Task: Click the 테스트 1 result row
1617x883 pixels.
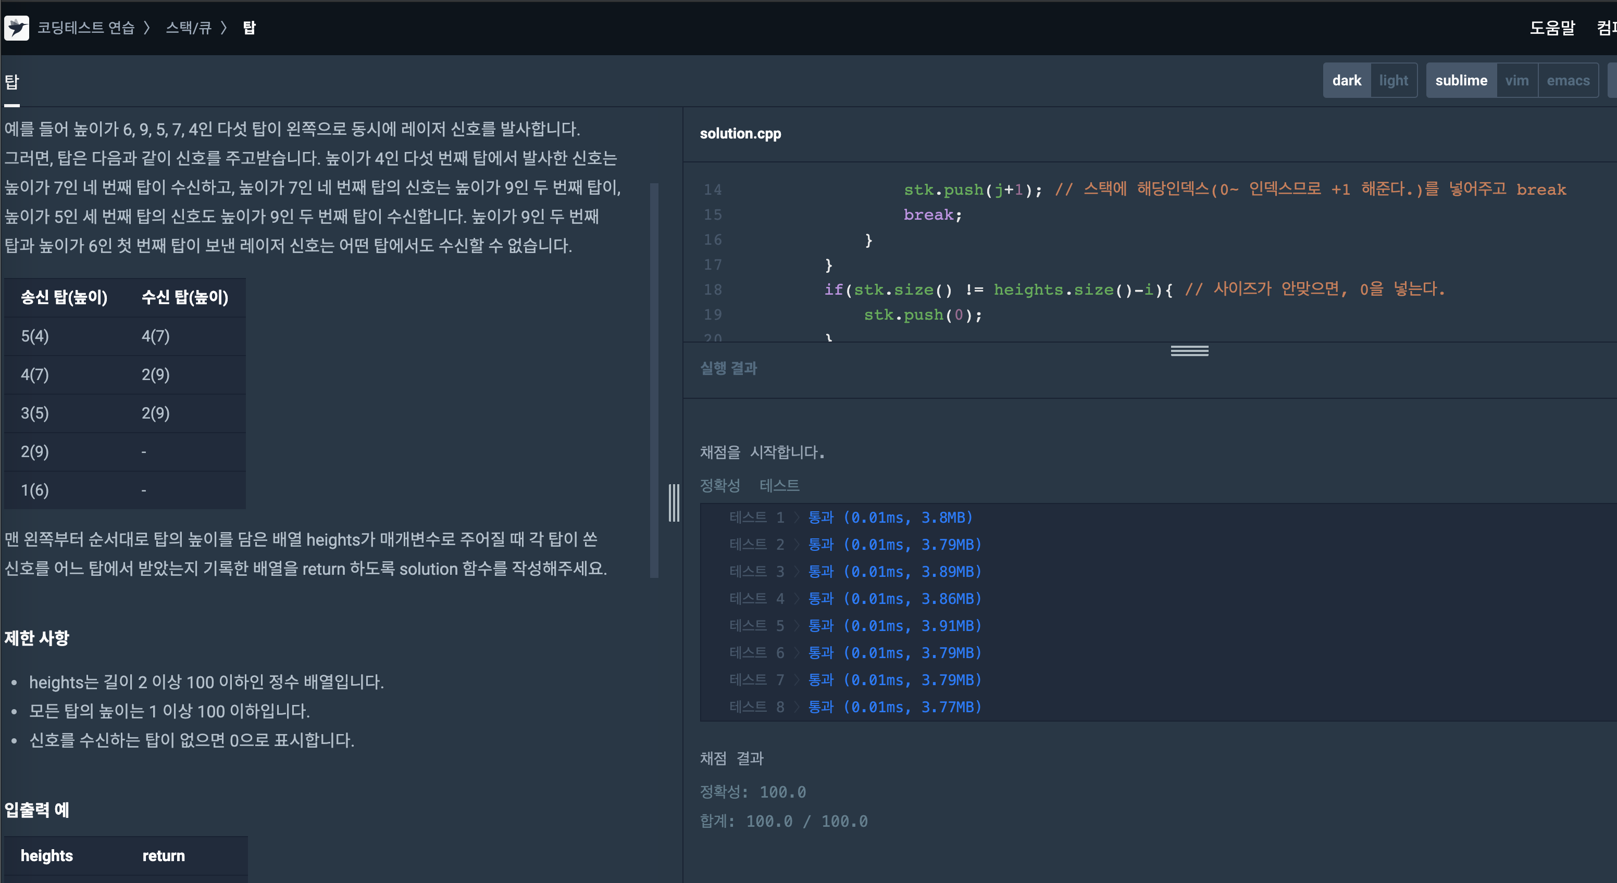Action: (850, 518)
